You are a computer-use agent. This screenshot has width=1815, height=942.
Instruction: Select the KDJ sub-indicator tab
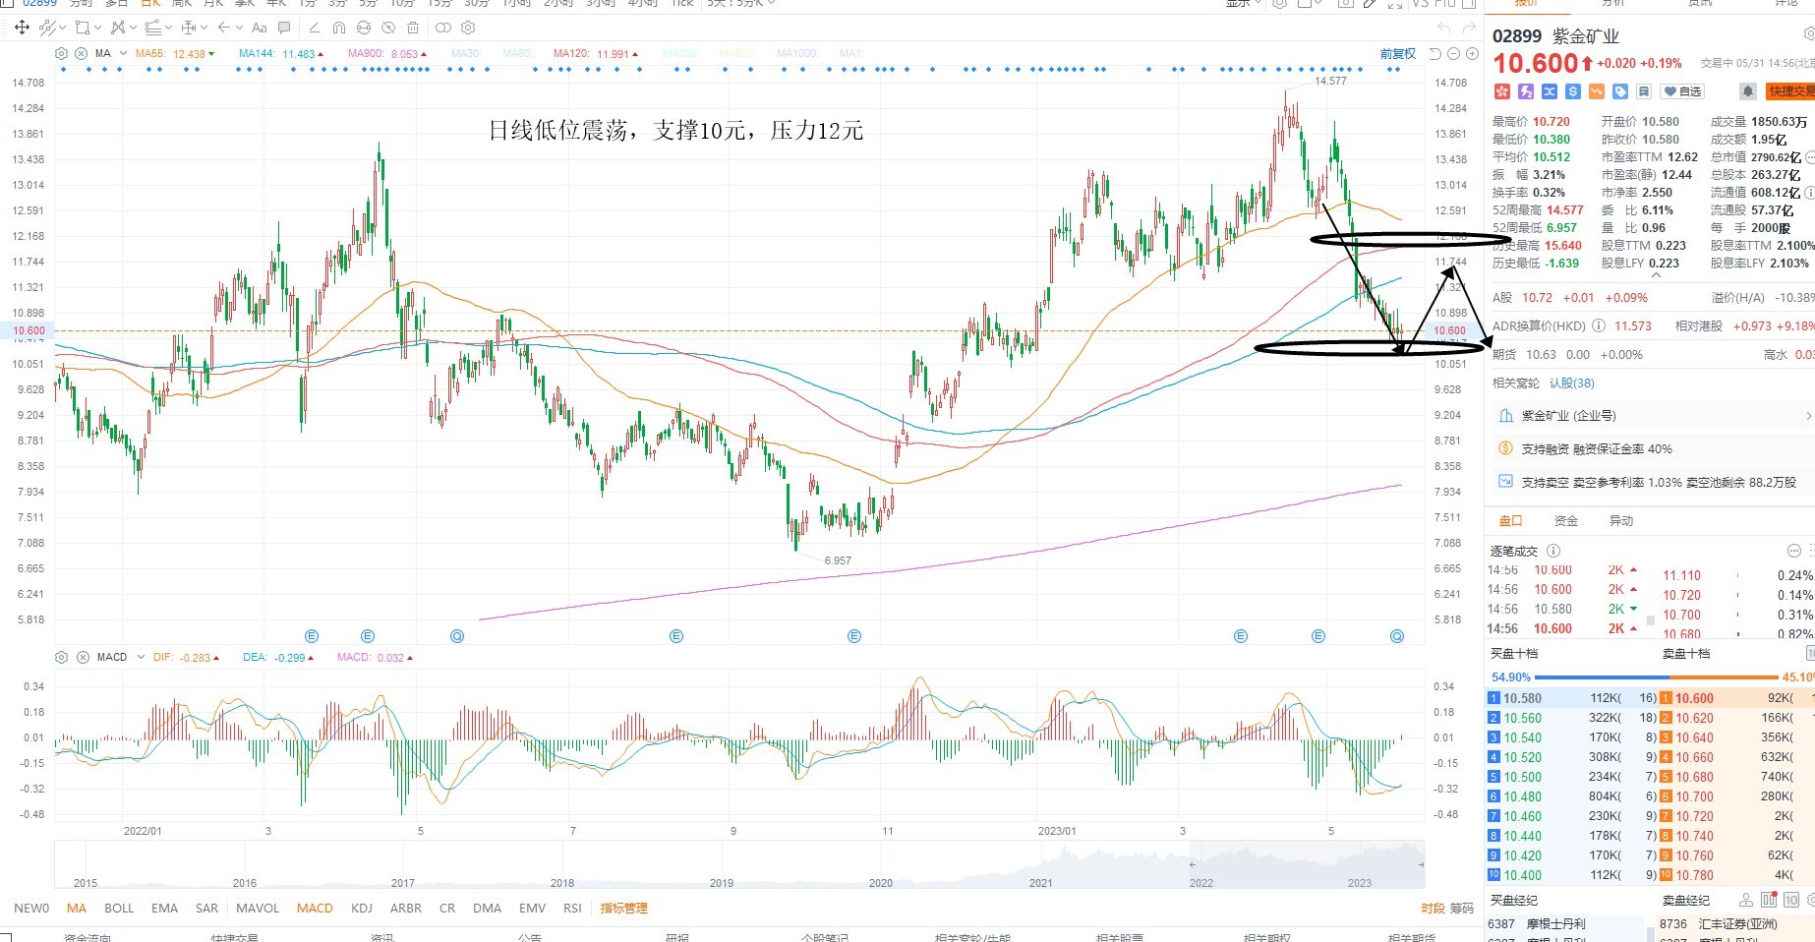click(362, 909)
